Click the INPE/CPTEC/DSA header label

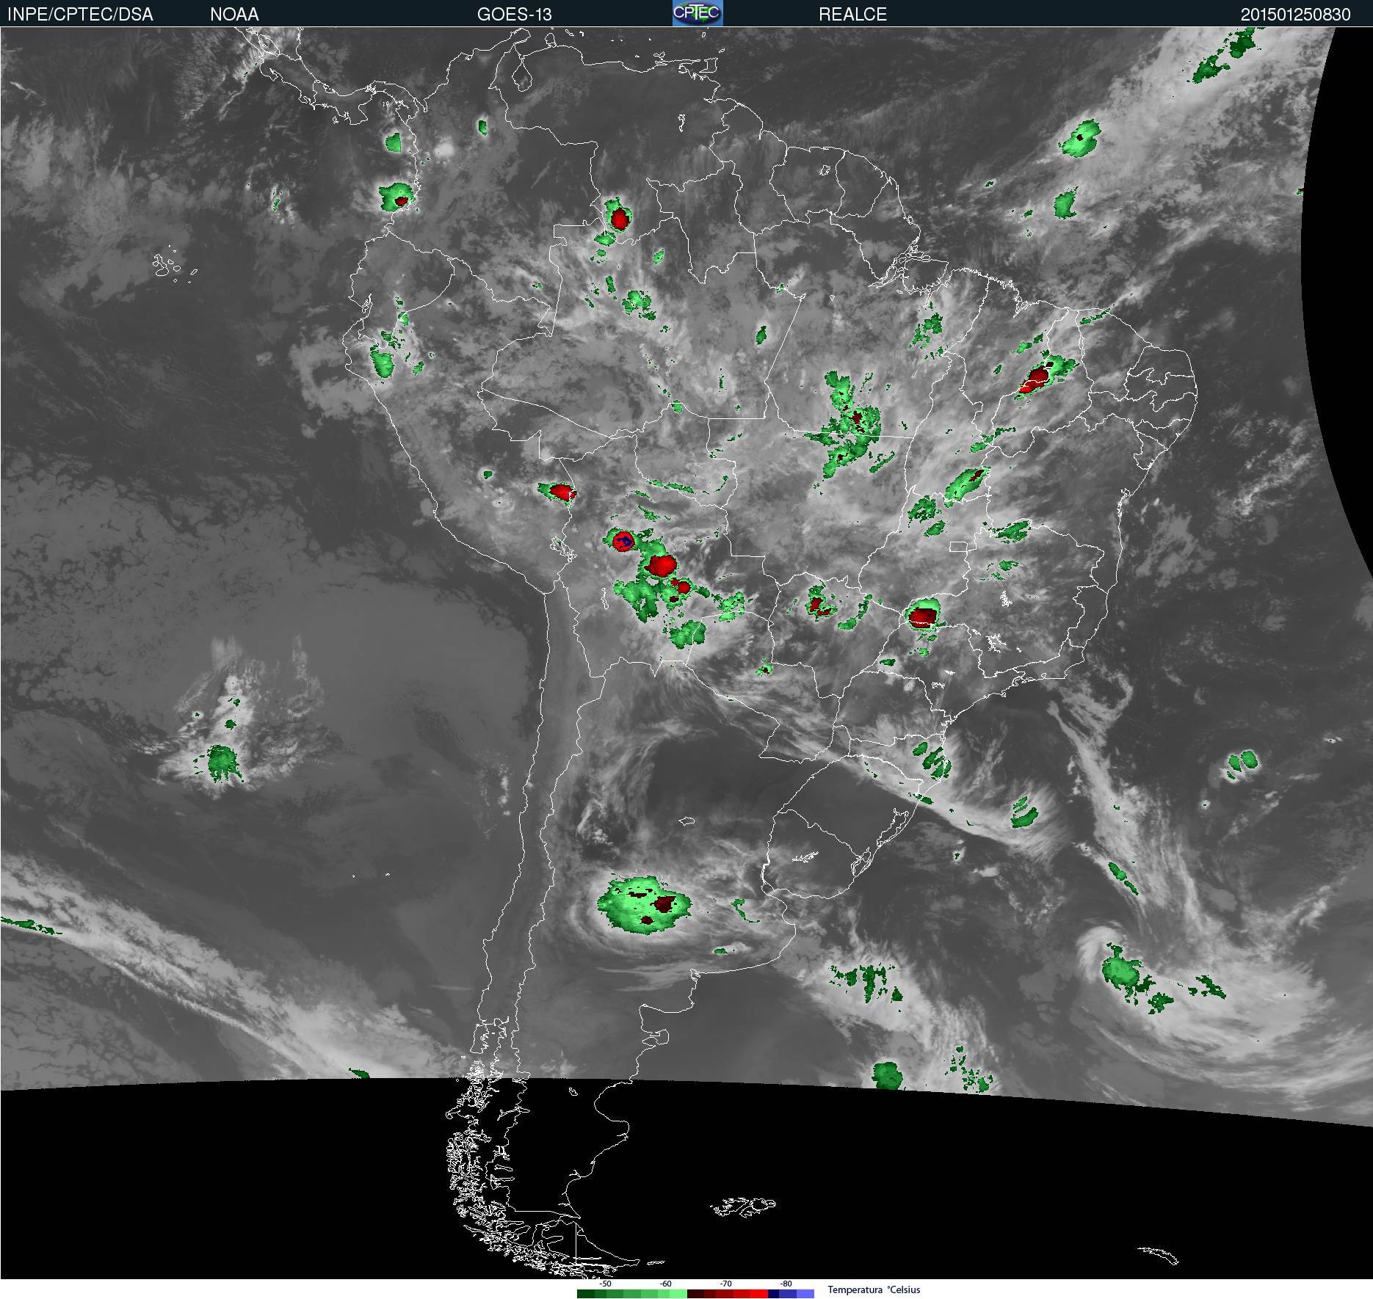(80, 14)
